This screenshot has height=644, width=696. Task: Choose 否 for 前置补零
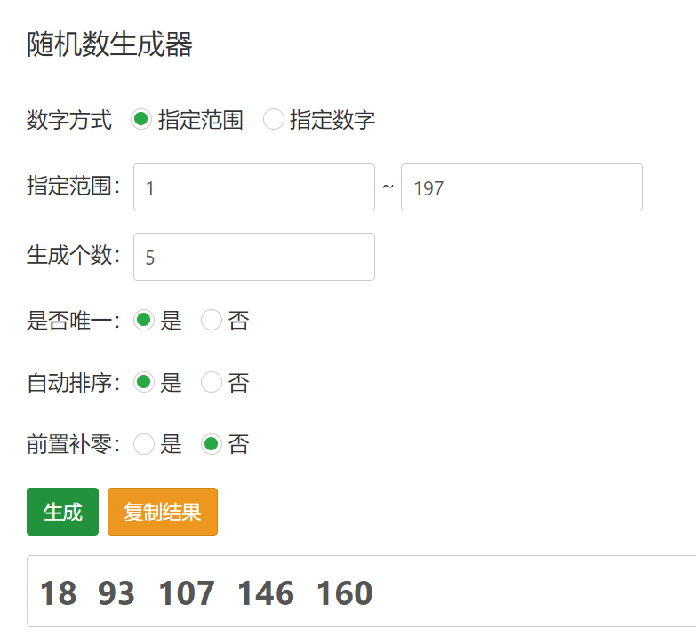tap(212, 444)
